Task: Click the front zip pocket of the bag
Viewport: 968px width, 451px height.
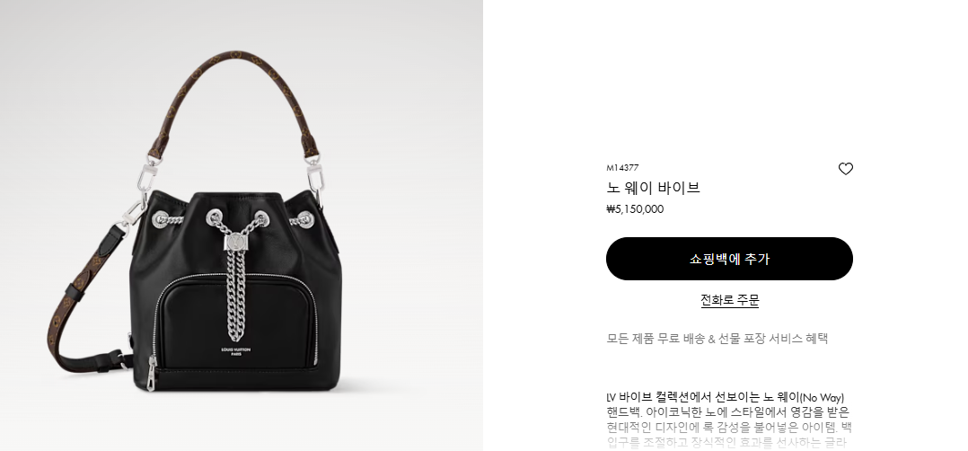Action: coord(236,323)
